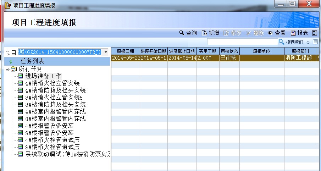Click the 模糊查询 magnifier icon
Image resolution: width=321 pixels, height=171 pixels.
pyautogui.click(x=281, y=42)
